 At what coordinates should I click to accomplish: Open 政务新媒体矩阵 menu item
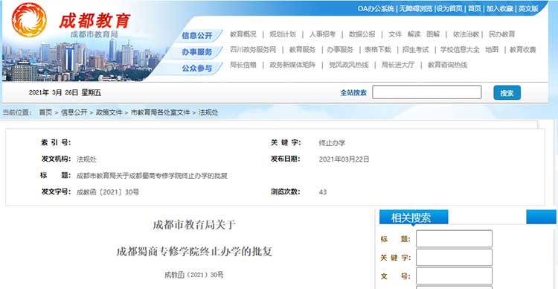coord(292,65)
